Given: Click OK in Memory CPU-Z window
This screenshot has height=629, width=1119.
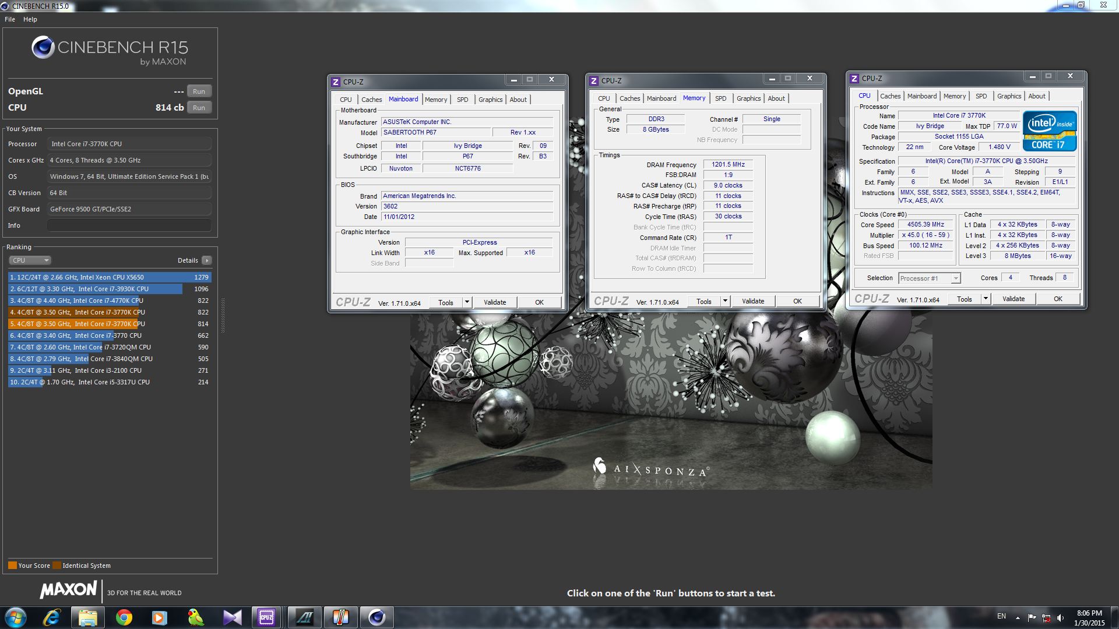Looking at the screenshot, I should click(797, 301).
